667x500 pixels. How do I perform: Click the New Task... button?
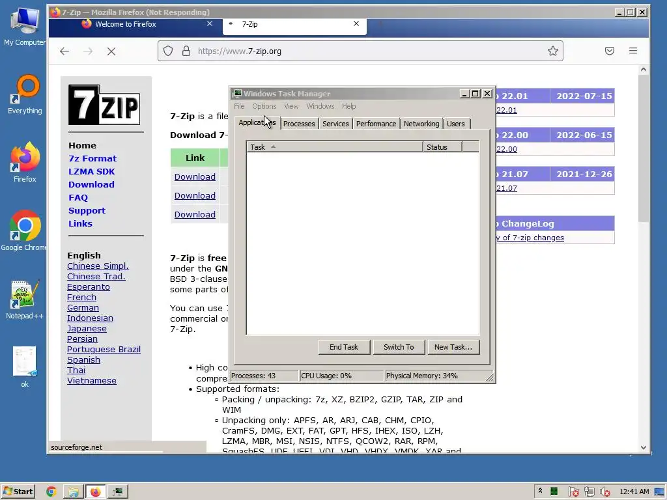[453, 347]
